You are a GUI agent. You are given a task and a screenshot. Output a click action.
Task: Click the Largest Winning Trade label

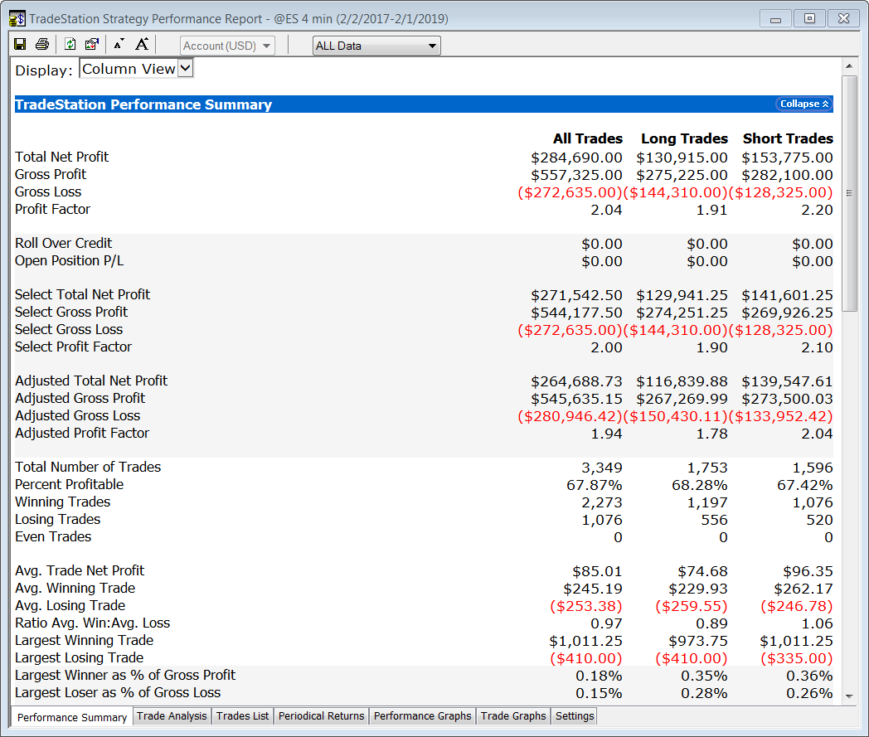85,641
